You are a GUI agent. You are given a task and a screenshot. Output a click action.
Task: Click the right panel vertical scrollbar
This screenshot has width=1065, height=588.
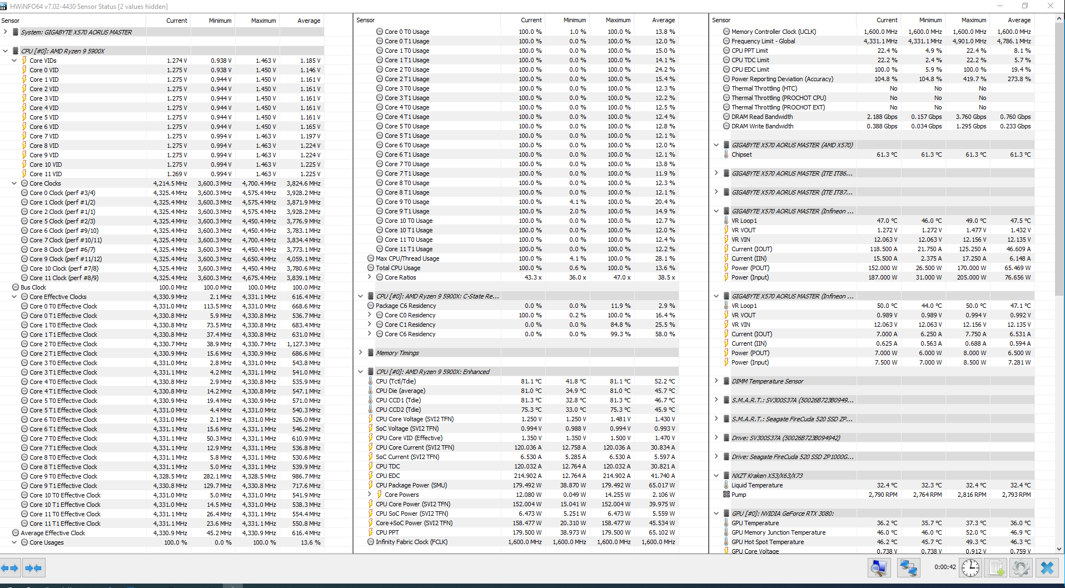click(x=1059, y=283)
